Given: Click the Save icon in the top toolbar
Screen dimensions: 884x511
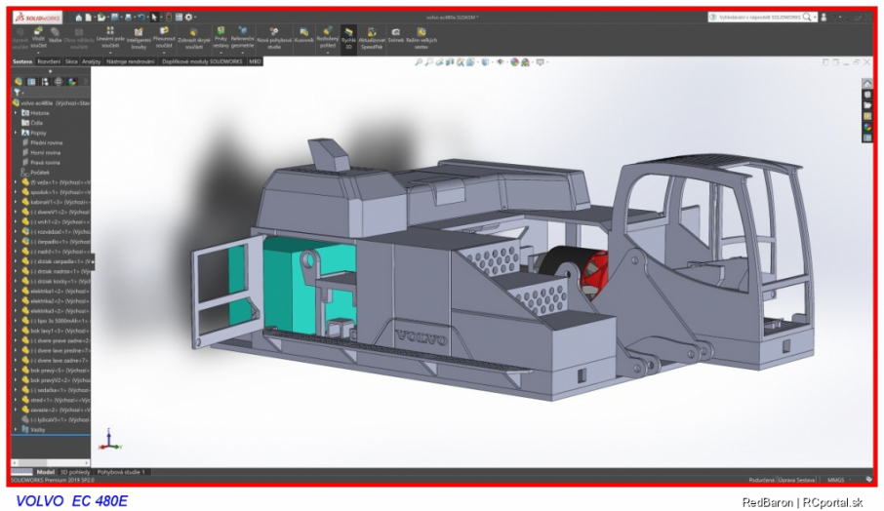Looking at the screenshot, I should click(115, 18).
